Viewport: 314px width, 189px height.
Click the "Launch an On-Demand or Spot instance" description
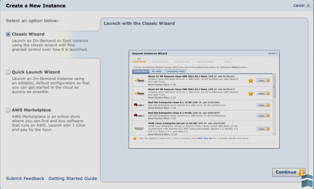50,45
